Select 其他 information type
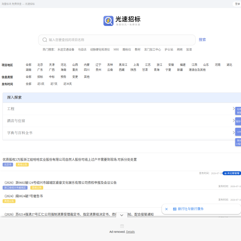Image resolution: width=241 pixels, height=241 pixels. [87, 77]
